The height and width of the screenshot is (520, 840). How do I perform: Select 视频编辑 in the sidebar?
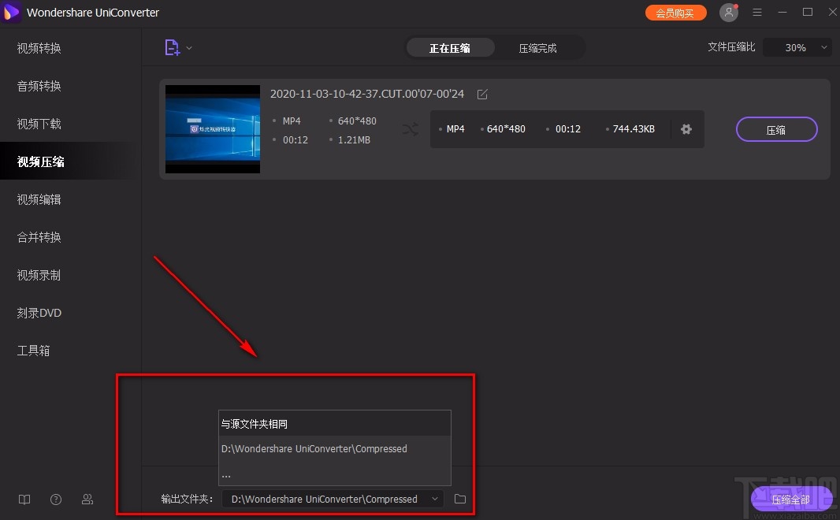39,199
